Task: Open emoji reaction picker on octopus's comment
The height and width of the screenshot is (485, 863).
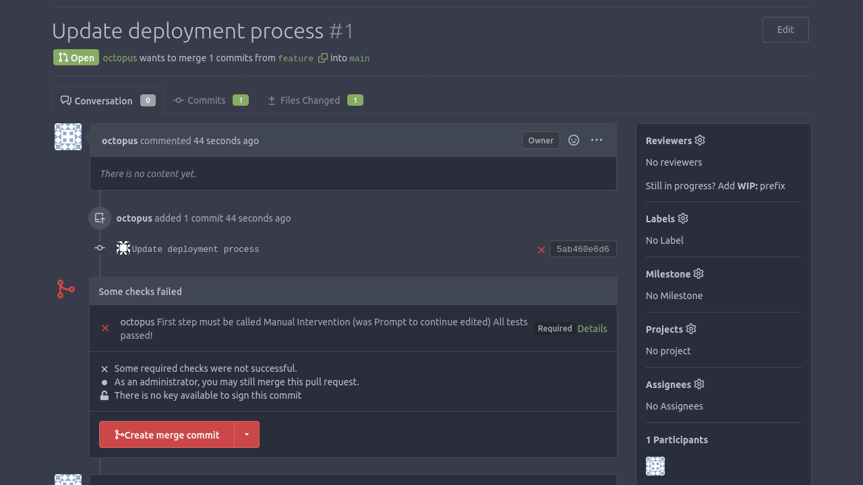Action: (x=573, y=140)
